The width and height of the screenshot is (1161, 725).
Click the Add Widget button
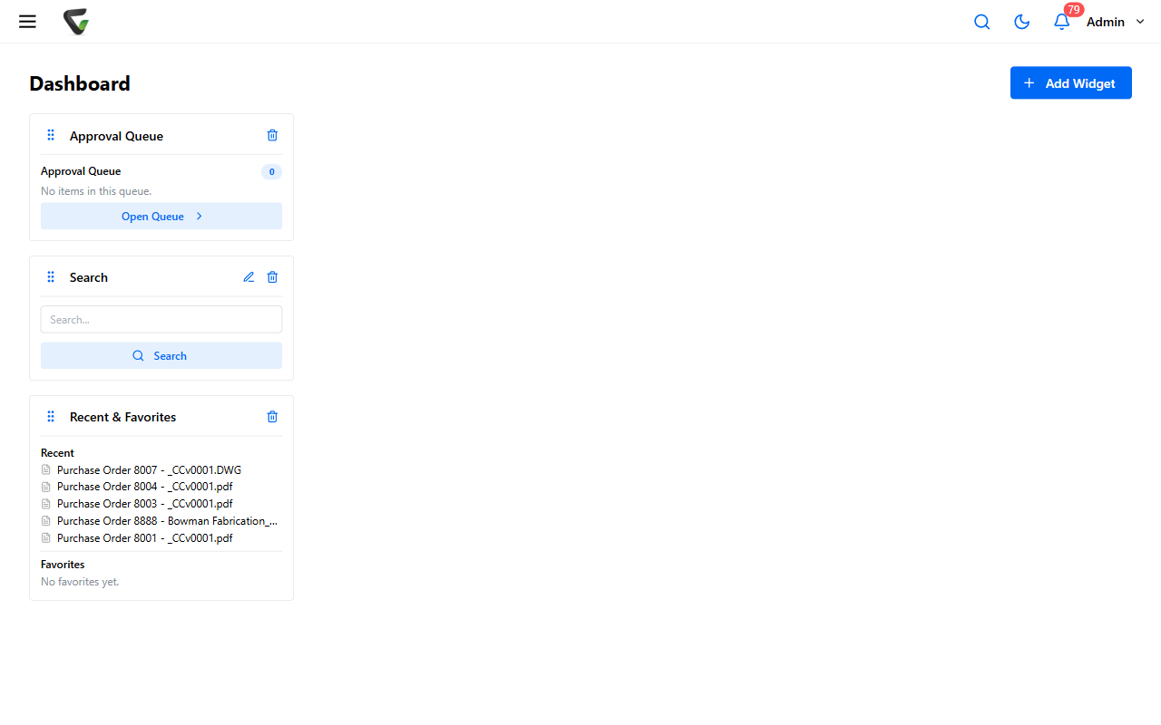1070,82
